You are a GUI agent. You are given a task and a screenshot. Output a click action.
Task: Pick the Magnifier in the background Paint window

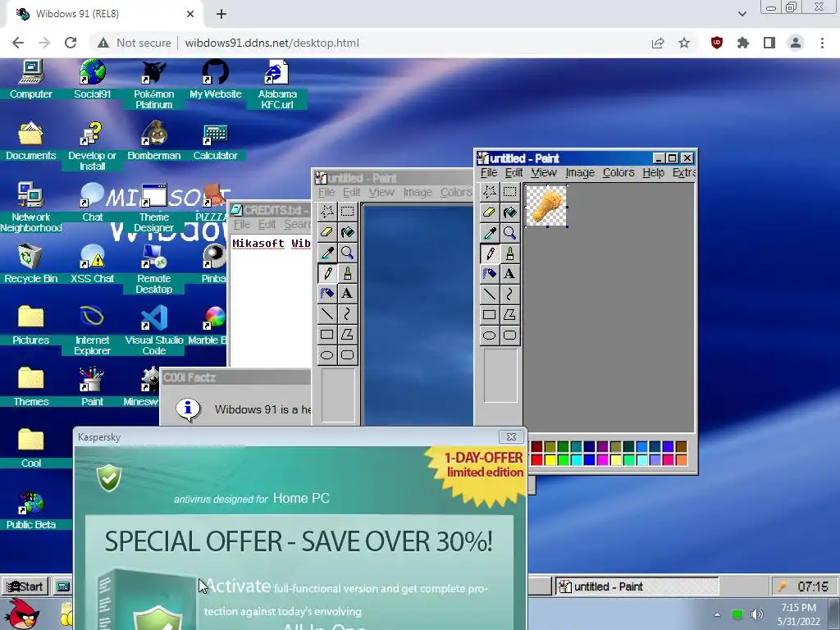347,253
